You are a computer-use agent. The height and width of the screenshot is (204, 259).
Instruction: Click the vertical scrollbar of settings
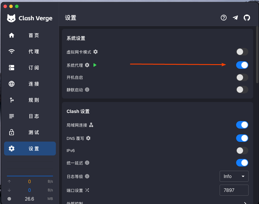(x=257, y=54)
